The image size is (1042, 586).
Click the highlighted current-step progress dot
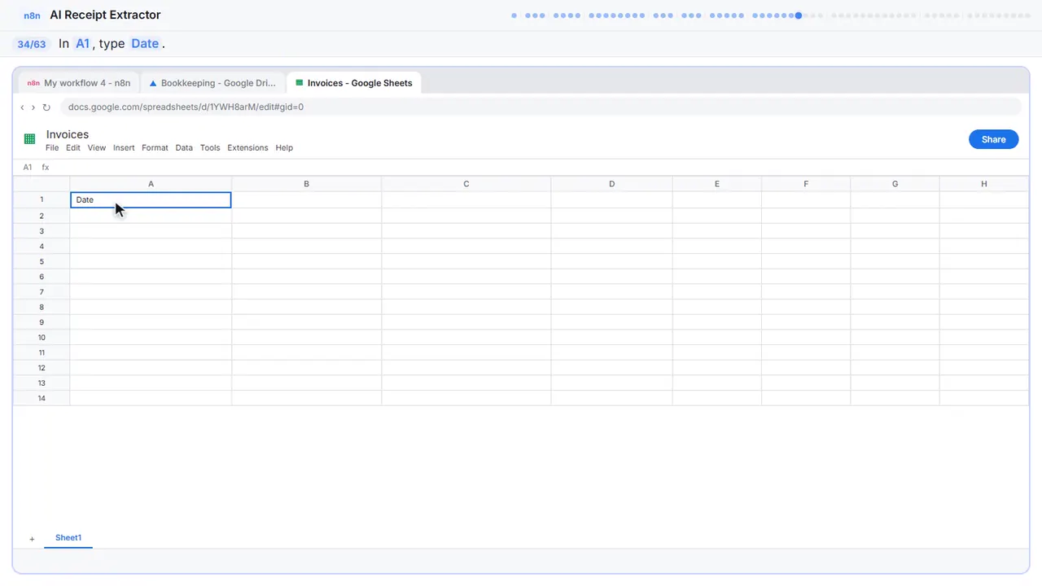click(x=799, y=15)
